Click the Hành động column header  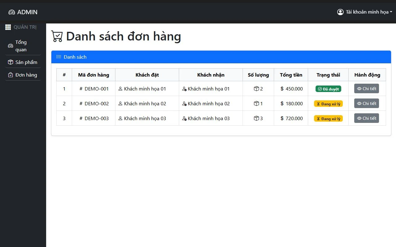(x=367, y=75)
